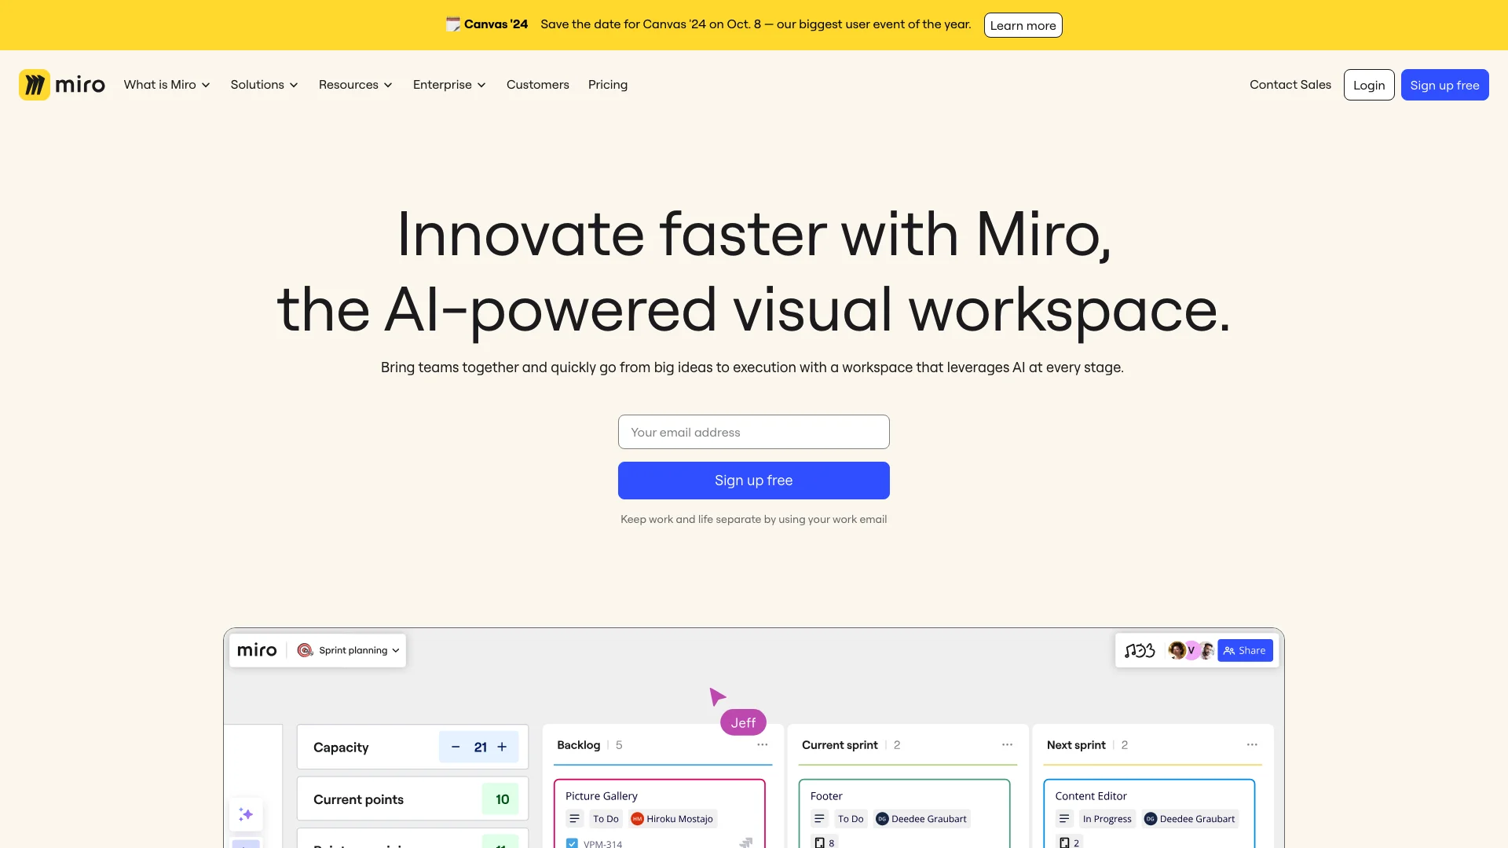Open the Next sprint column three-dot menu
Screen dimensions: 1508x848
1252,744
